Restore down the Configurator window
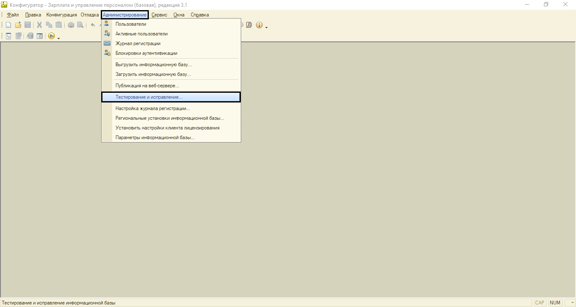 click(x=546, y=5)
